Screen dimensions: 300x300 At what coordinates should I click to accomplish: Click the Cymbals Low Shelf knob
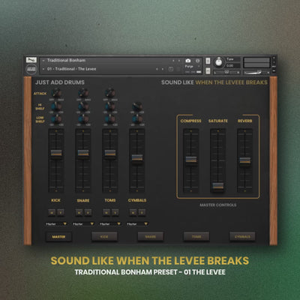137,119
